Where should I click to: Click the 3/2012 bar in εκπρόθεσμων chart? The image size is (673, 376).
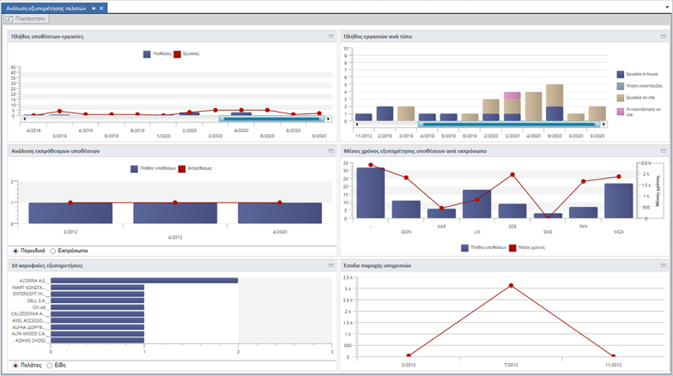coord(70,213)
